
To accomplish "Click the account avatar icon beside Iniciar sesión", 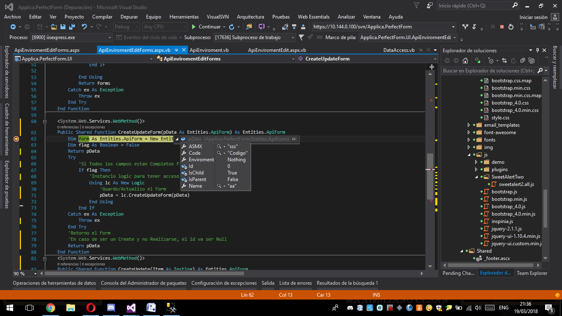I will point(554,17).
